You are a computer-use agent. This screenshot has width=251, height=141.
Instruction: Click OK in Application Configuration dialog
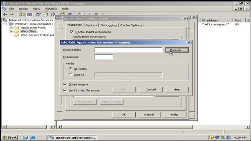[124, 115]
